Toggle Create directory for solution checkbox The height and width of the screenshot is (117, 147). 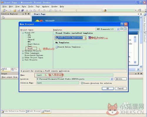pyautogui.click(x=82, y=83)
